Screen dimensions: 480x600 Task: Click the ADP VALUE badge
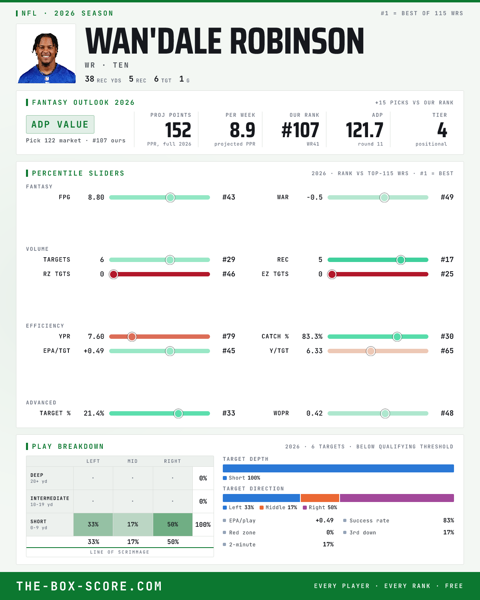(x=60, y=124)
